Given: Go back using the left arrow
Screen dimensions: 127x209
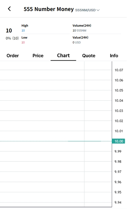Looking at the screenshot, I should [x=9, y=9].
